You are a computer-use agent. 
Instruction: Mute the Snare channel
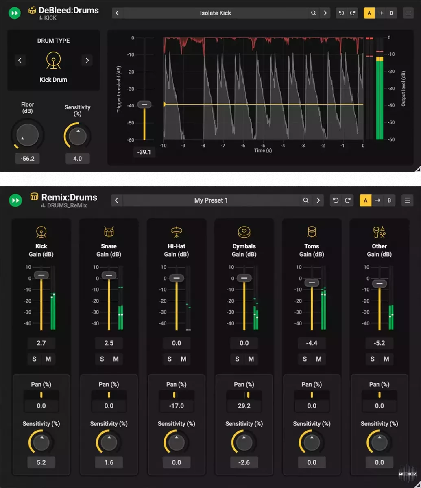point(116,359)
